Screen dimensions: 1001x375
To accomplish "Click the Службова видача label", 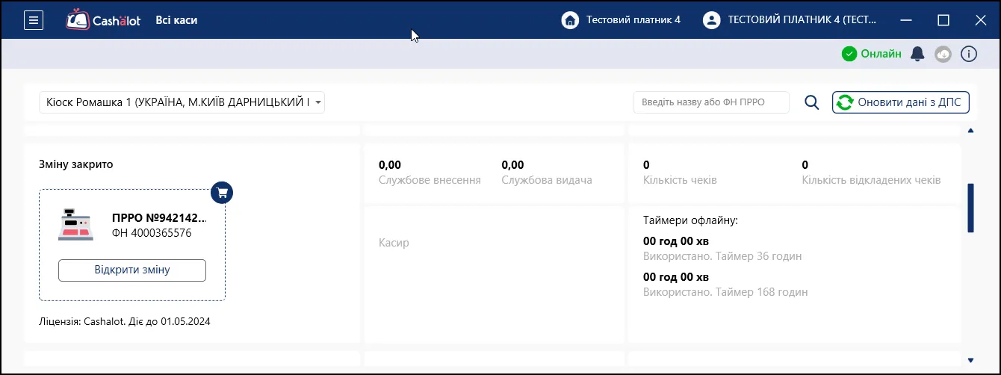I will tap(547, 180).
